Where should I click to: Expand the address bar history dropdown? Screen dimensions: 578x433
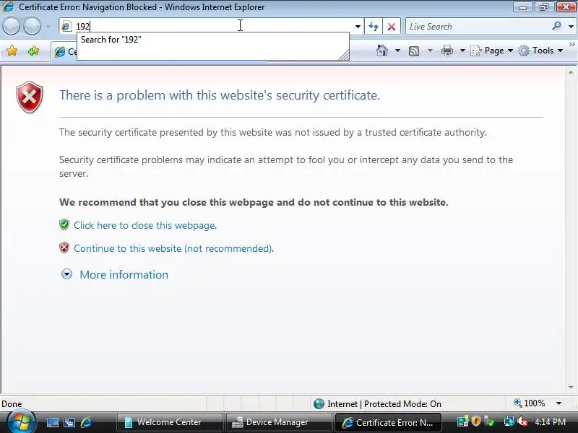click(358, 27)
